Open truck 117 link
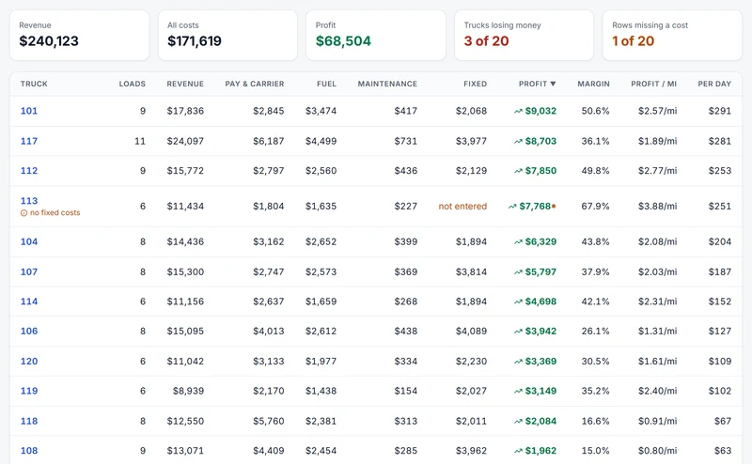Image resolution: width=752 pixels, height=464 pixels. (29, 142)
